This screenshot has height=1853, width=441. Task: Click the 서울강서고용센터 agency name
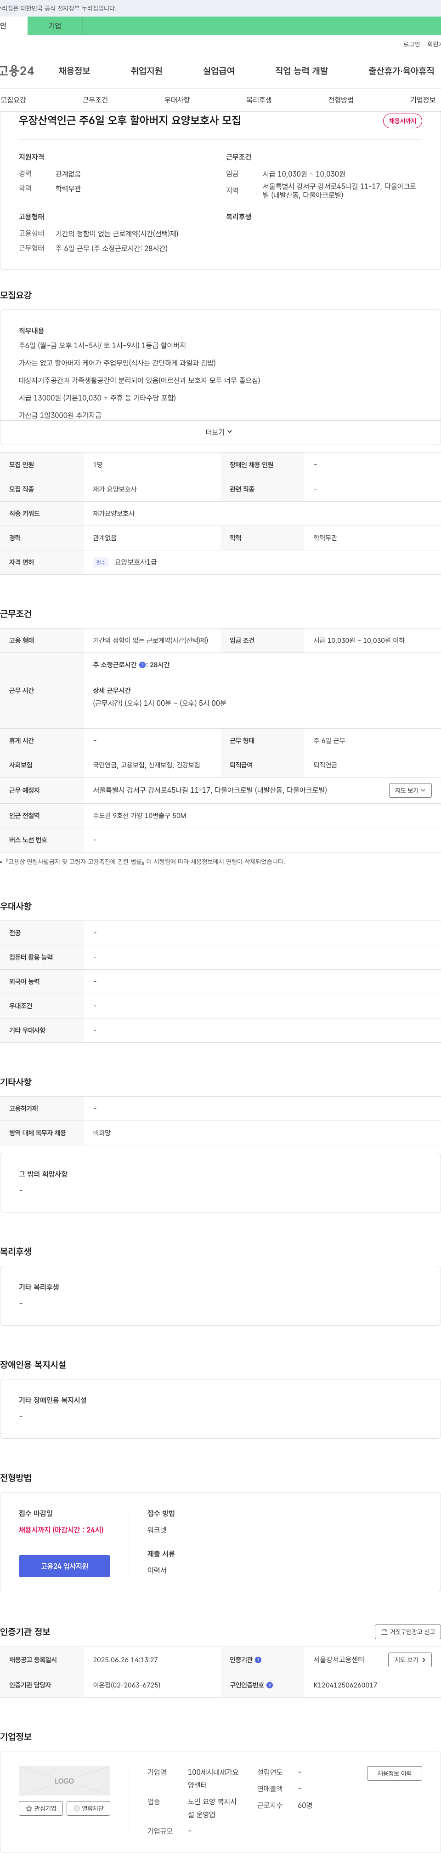click(338, 1659)
